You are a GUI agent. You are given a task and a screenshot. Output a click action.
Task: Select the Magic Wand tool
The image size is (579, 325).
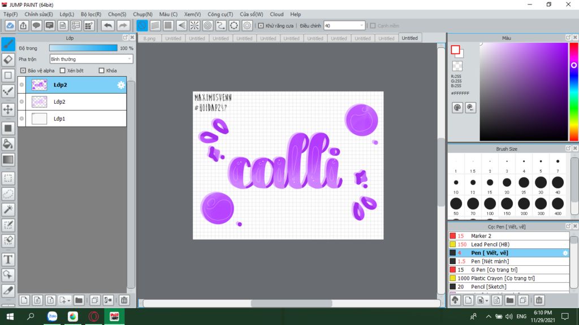pos(8,209)
